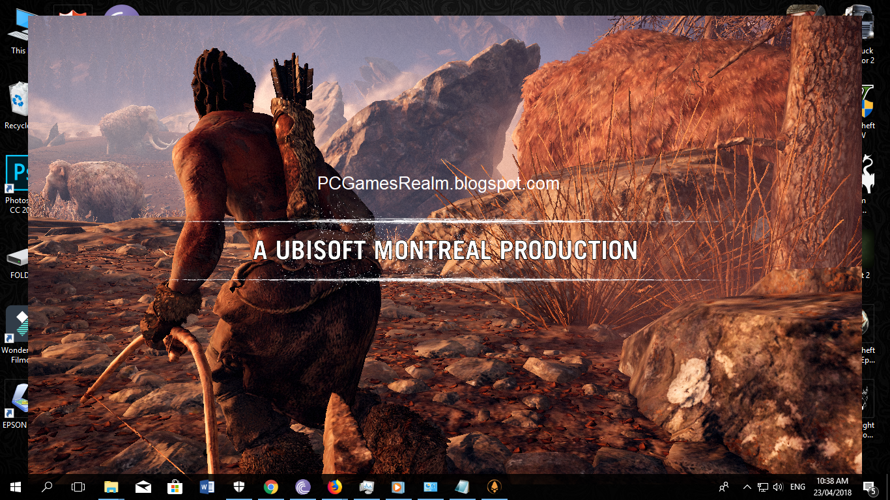Open the People icon in system tray
This screenshot has height=500, width=890.
click(x=724, y=486)
